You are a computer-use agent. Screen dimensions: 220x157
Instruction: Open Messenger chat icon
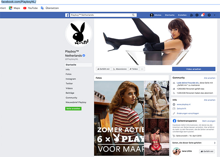pos(197,15)
